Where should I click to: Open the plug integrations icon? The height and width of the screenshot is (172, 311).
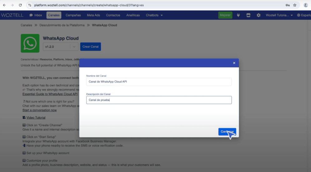coord(238,15)
